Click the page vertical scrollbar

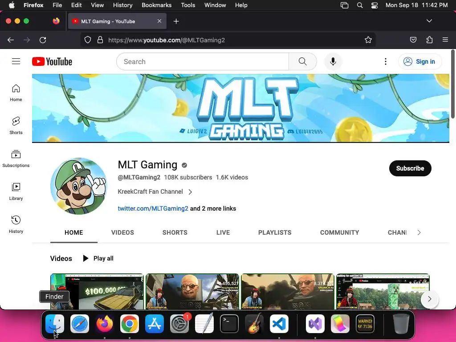(x=453, y=84)
